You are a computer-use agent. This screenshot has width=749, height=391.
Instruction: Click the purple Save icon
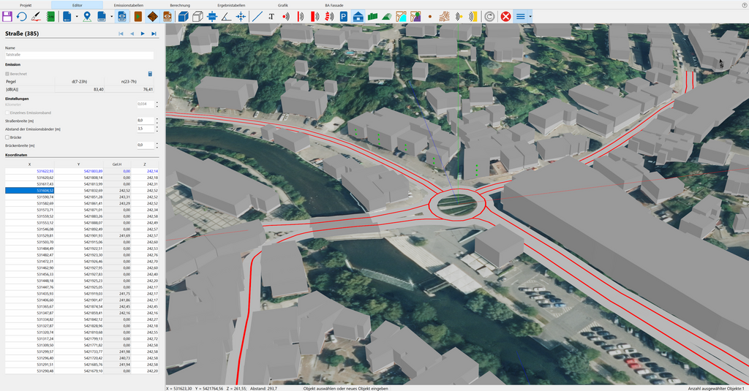click(8, 16)
